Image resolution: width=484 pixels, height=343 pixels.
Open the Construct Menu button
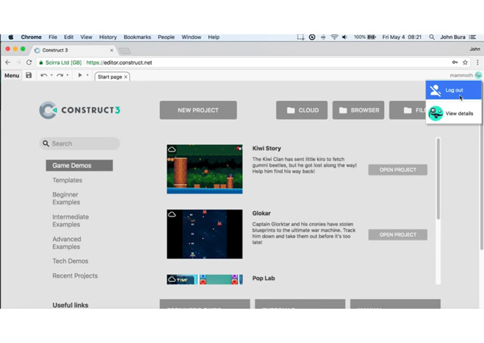[x=11, y=75]
